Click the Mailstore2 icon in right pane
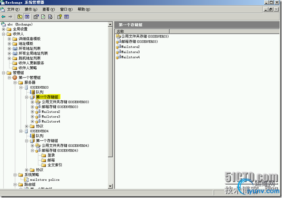Image resolution: width=282 pixels, height=198 pixels. [x=118, y=47]
